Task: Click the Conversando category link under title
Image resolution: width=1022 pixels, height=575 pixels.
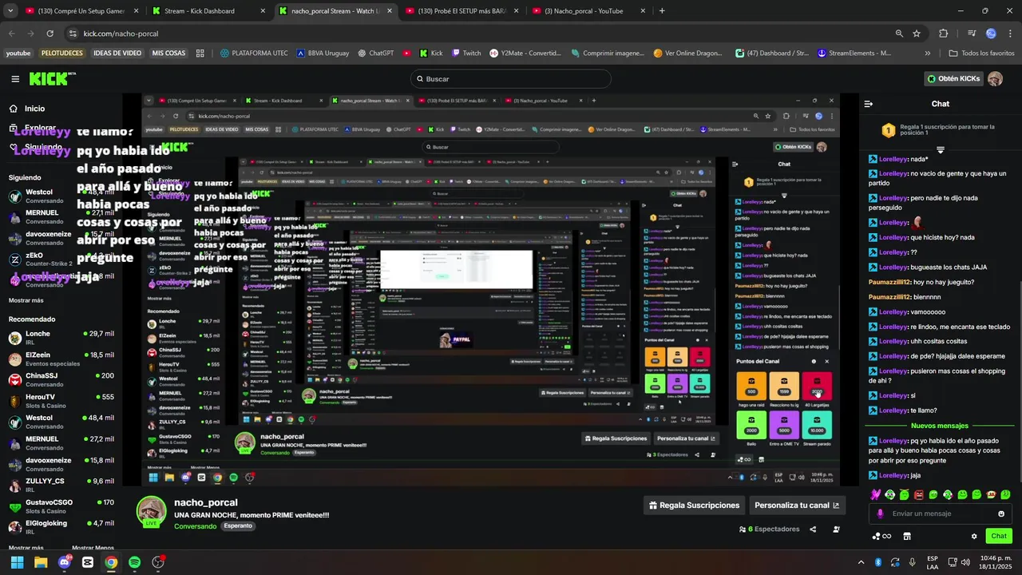Action: (196, 526)
